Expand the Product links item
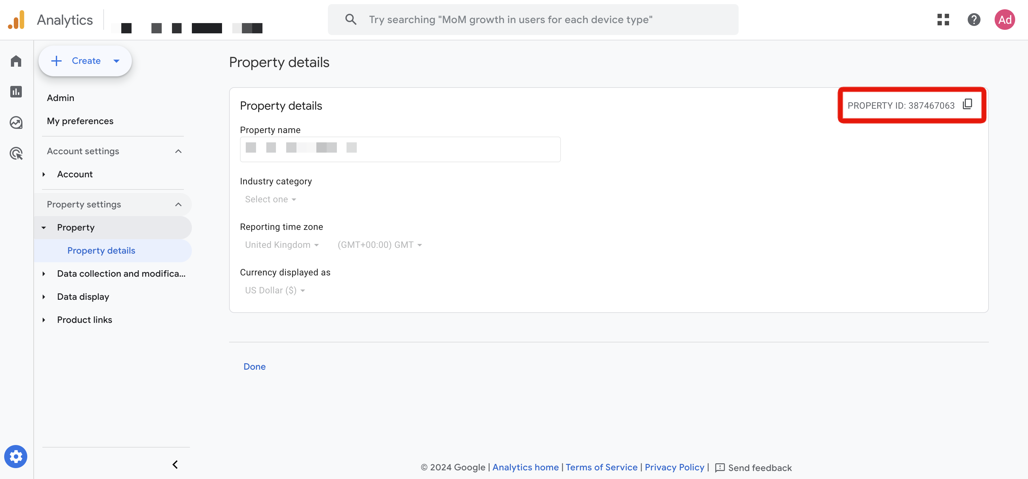1028x479 pixels. click(x=44, y=320)
